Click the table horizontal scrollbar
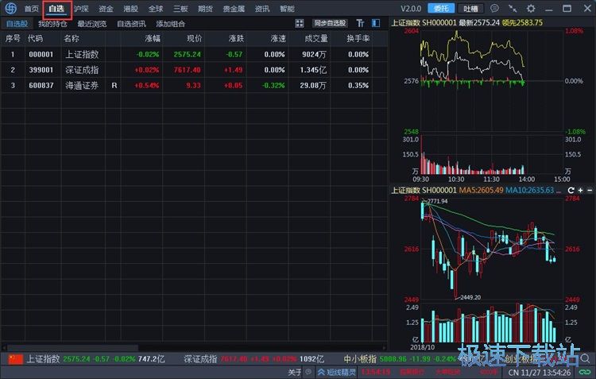 [x=72, y=347]
